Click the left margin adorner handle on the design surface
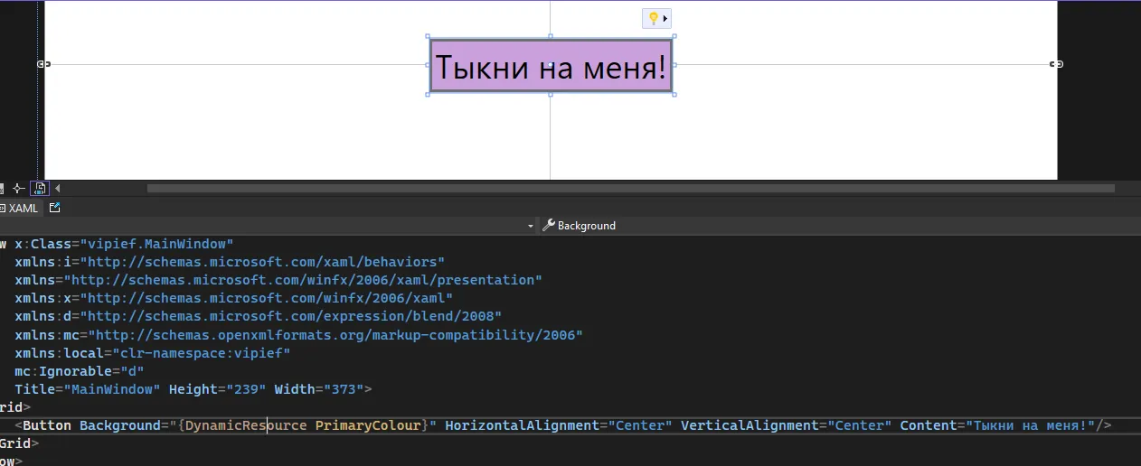Viewport: 1141px width, 466px height. tap(42, 64)
